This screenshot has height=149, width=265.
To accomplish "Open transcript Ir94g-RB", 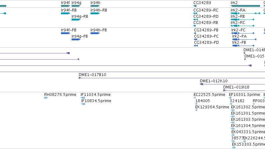I will tap(80, 16).
